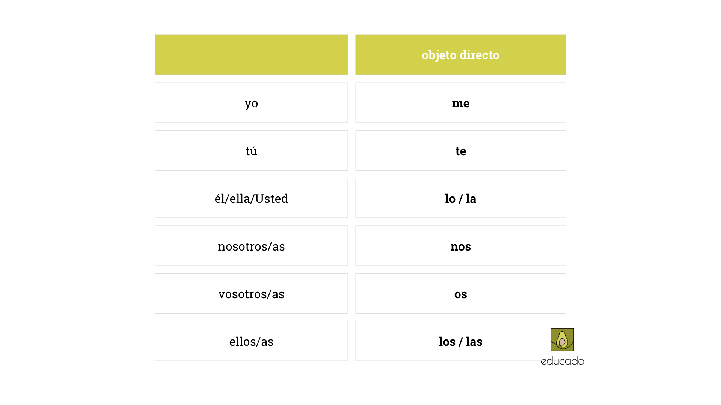The height and width of the screenshot is (405, 721).
Task: Click the "yo" pronoun cell
Action: (x=251, y=103)
